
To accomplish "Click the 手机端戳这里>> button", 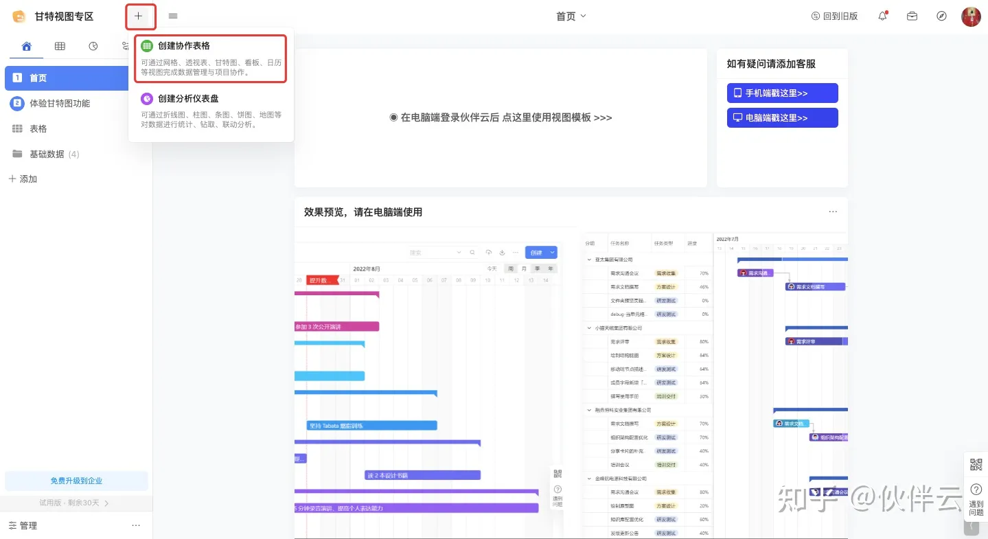I will point(783,93).
